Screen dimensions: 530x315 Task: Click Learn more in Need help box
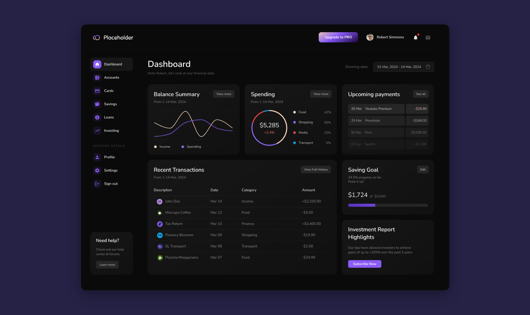[107, 265]
